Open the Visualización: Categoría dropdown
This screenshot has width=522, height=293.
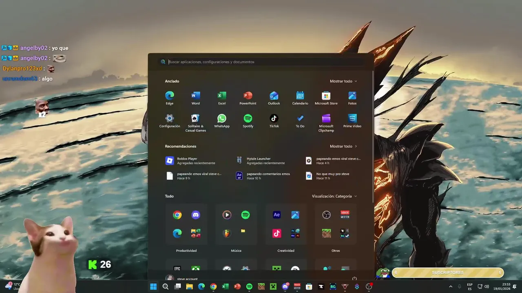point(334,196)
